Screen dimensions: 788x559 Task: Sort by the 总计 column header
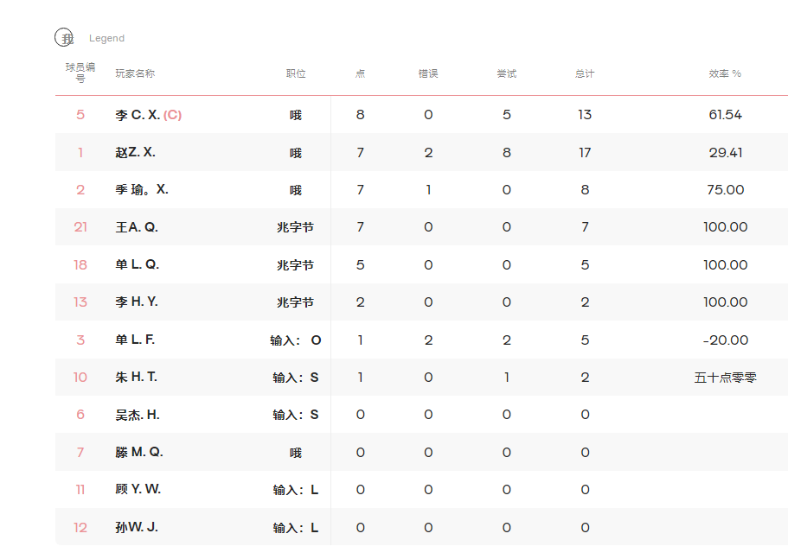pyautogui.click(x=585, y=73)
